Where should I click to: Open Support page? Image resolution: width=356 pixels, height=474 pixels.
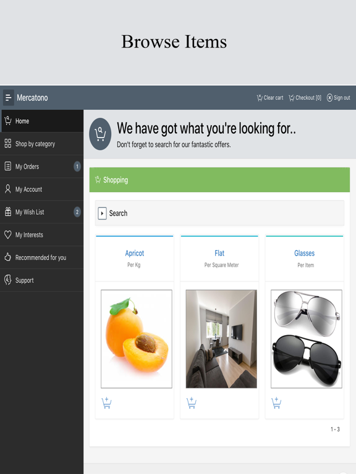[x=42, y=280]
